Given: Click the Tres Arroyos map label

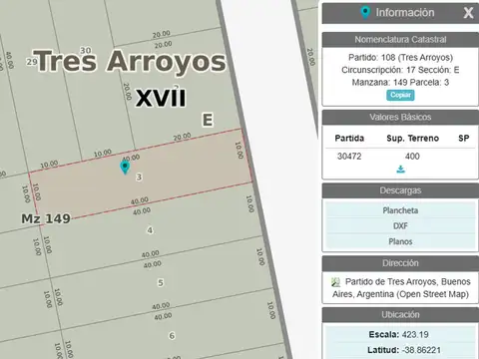Looking at the screenshot, I should (131, 61).
